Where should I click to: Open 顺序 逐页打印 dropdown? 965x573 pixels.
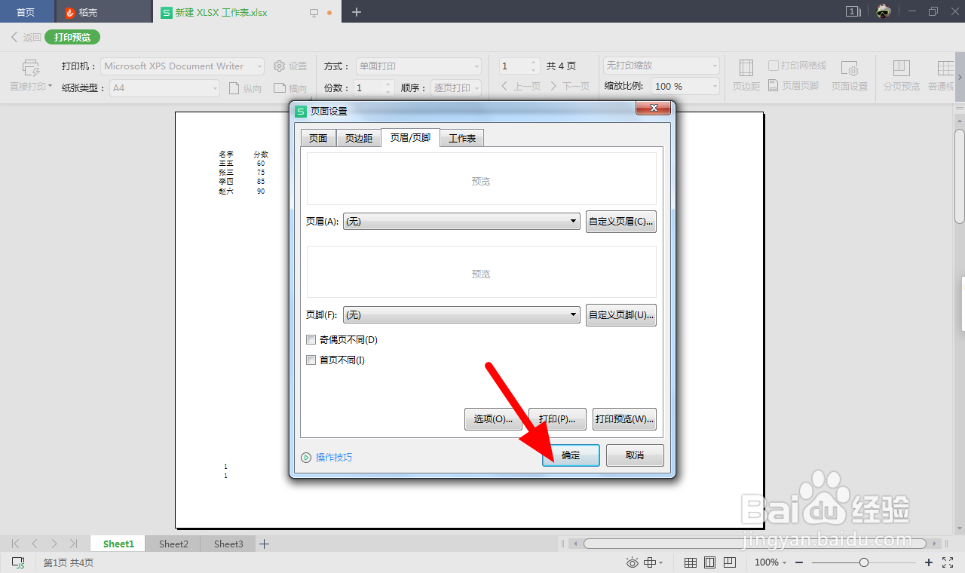[456, 88]
